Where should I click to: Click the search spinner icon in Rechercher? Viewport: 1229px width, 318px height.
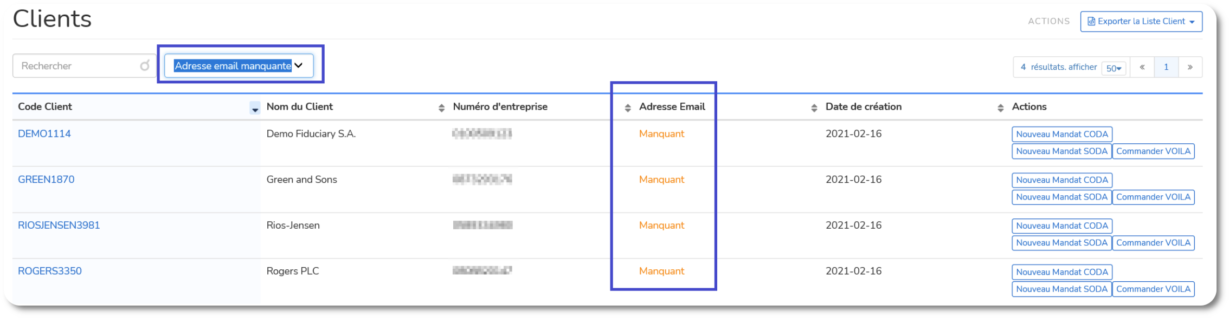[145, 65]
